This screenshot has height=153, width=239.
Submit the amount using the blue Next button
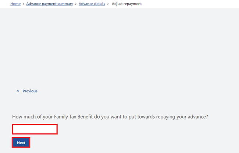point(21,142)
